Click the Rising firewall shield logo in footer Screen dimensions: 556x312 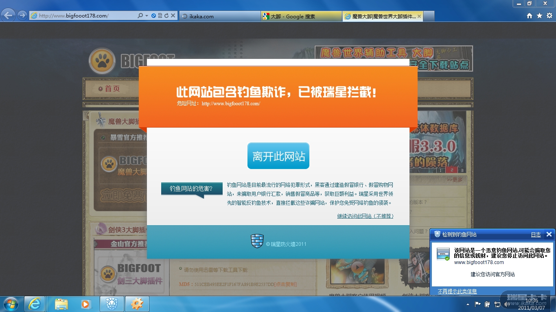tap(257, 241)
